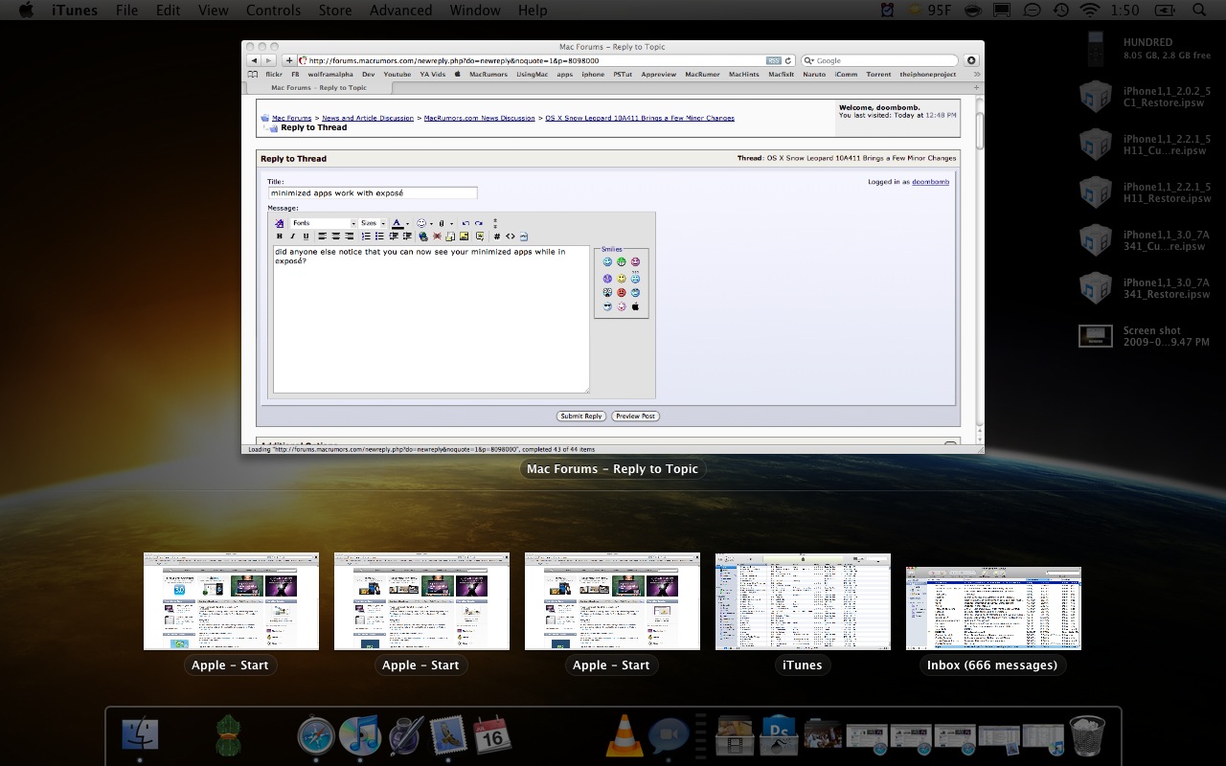Viewport: 1226px width, 766px height.
Task: Wrap selection in code tags (# icon)
Action: coord(497,236)
